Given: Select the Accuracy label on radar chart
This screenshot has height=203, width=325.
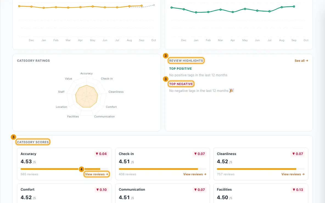Looking at the screenshot, I should pos(86,73).
